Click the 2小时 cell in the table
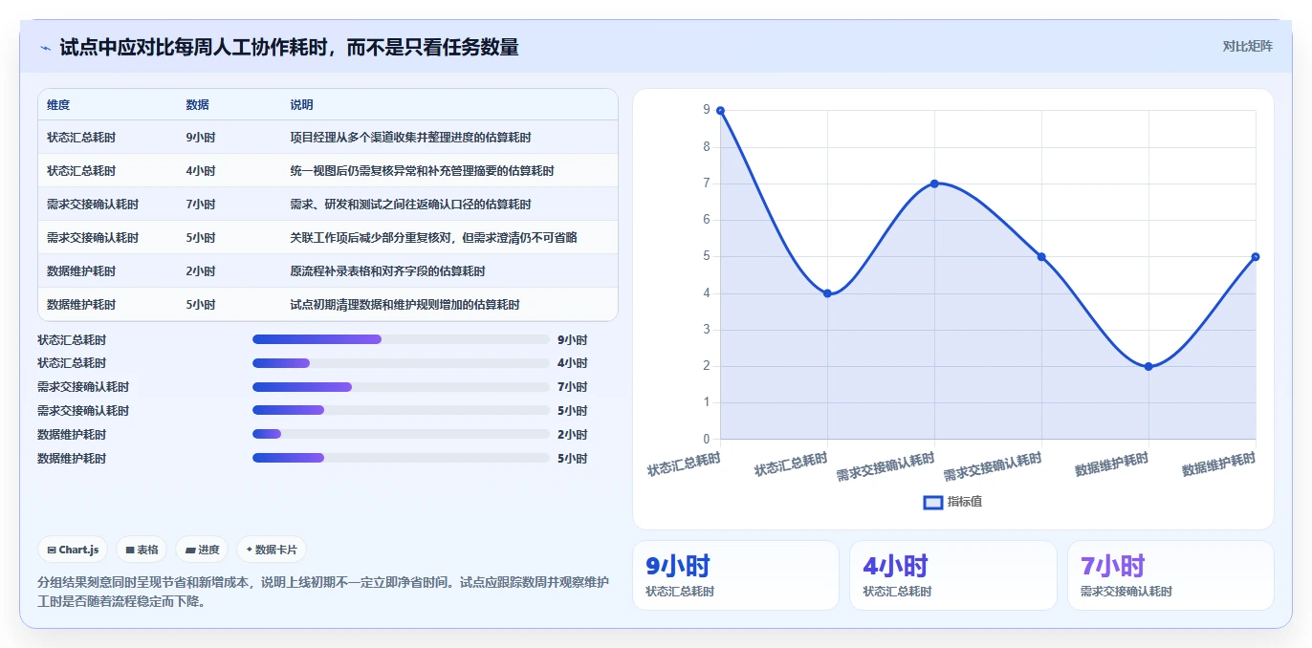 coord(201,271)
